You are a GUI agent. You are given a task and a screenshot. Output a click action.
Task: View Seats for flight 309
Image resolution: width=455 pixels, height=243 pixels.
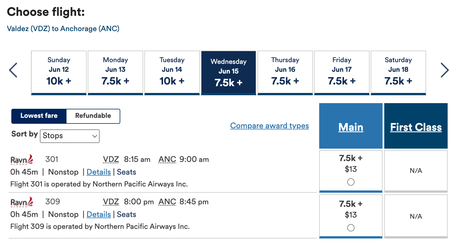126,214
